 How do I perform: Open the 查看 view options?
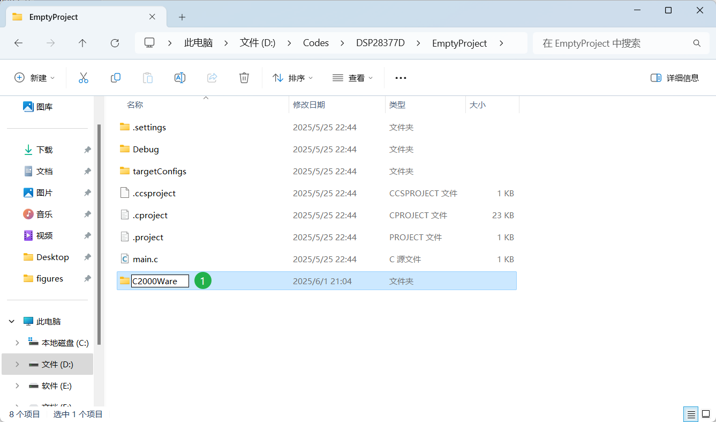(352, 77)
